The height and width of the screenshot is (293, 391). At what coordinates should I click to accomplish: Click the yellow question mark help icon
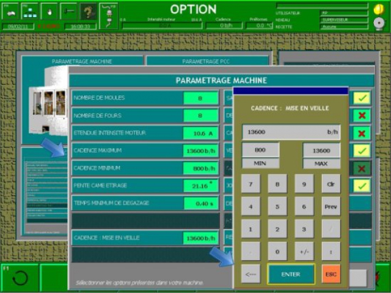[89, 12]
